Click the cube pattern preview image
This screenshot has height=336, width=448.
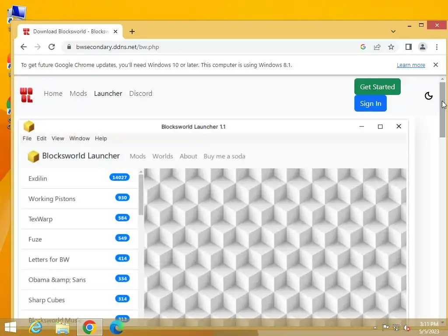tap(275, 243)
